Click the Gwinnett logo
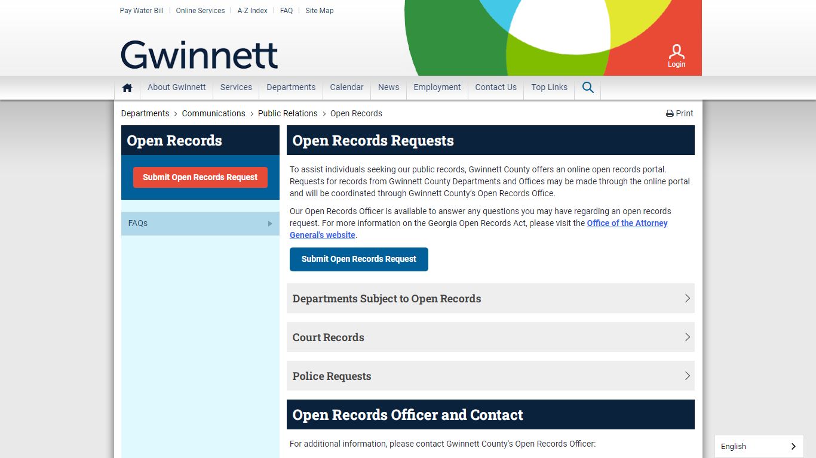 click(x=200, y=55)
